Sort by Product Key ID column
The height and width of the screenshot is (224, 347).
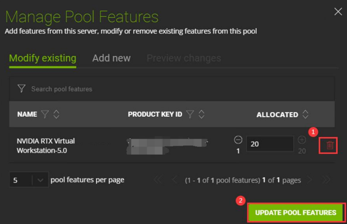pyautogui.click(x=201, y=114)
